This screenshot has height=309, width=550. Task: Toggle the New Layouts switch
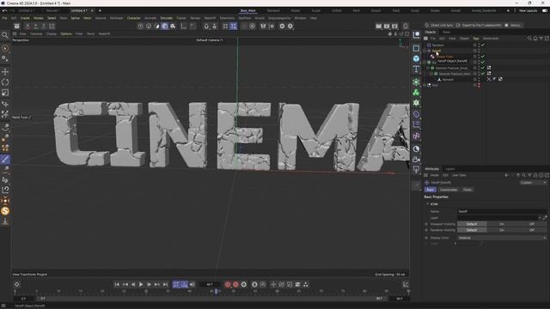click(545, 10)
